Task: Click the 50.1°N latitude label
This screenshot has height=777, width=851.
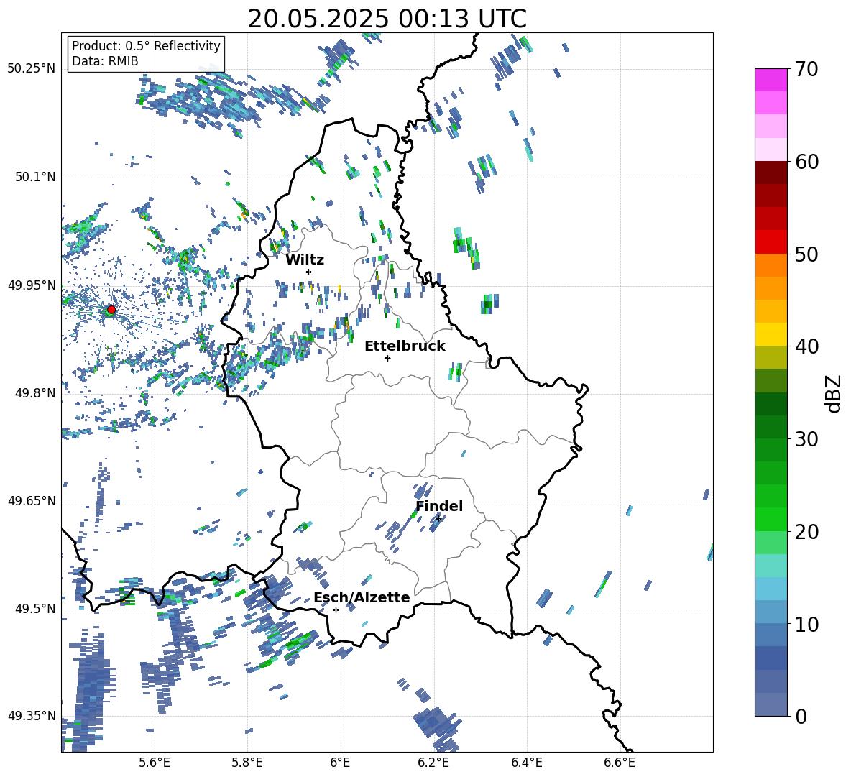Action: [x=34, y=177]
